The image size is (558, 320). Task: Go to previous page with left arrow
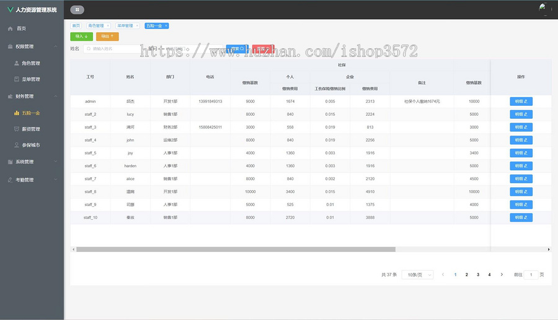pyautogui.click(x=443, y=275)
